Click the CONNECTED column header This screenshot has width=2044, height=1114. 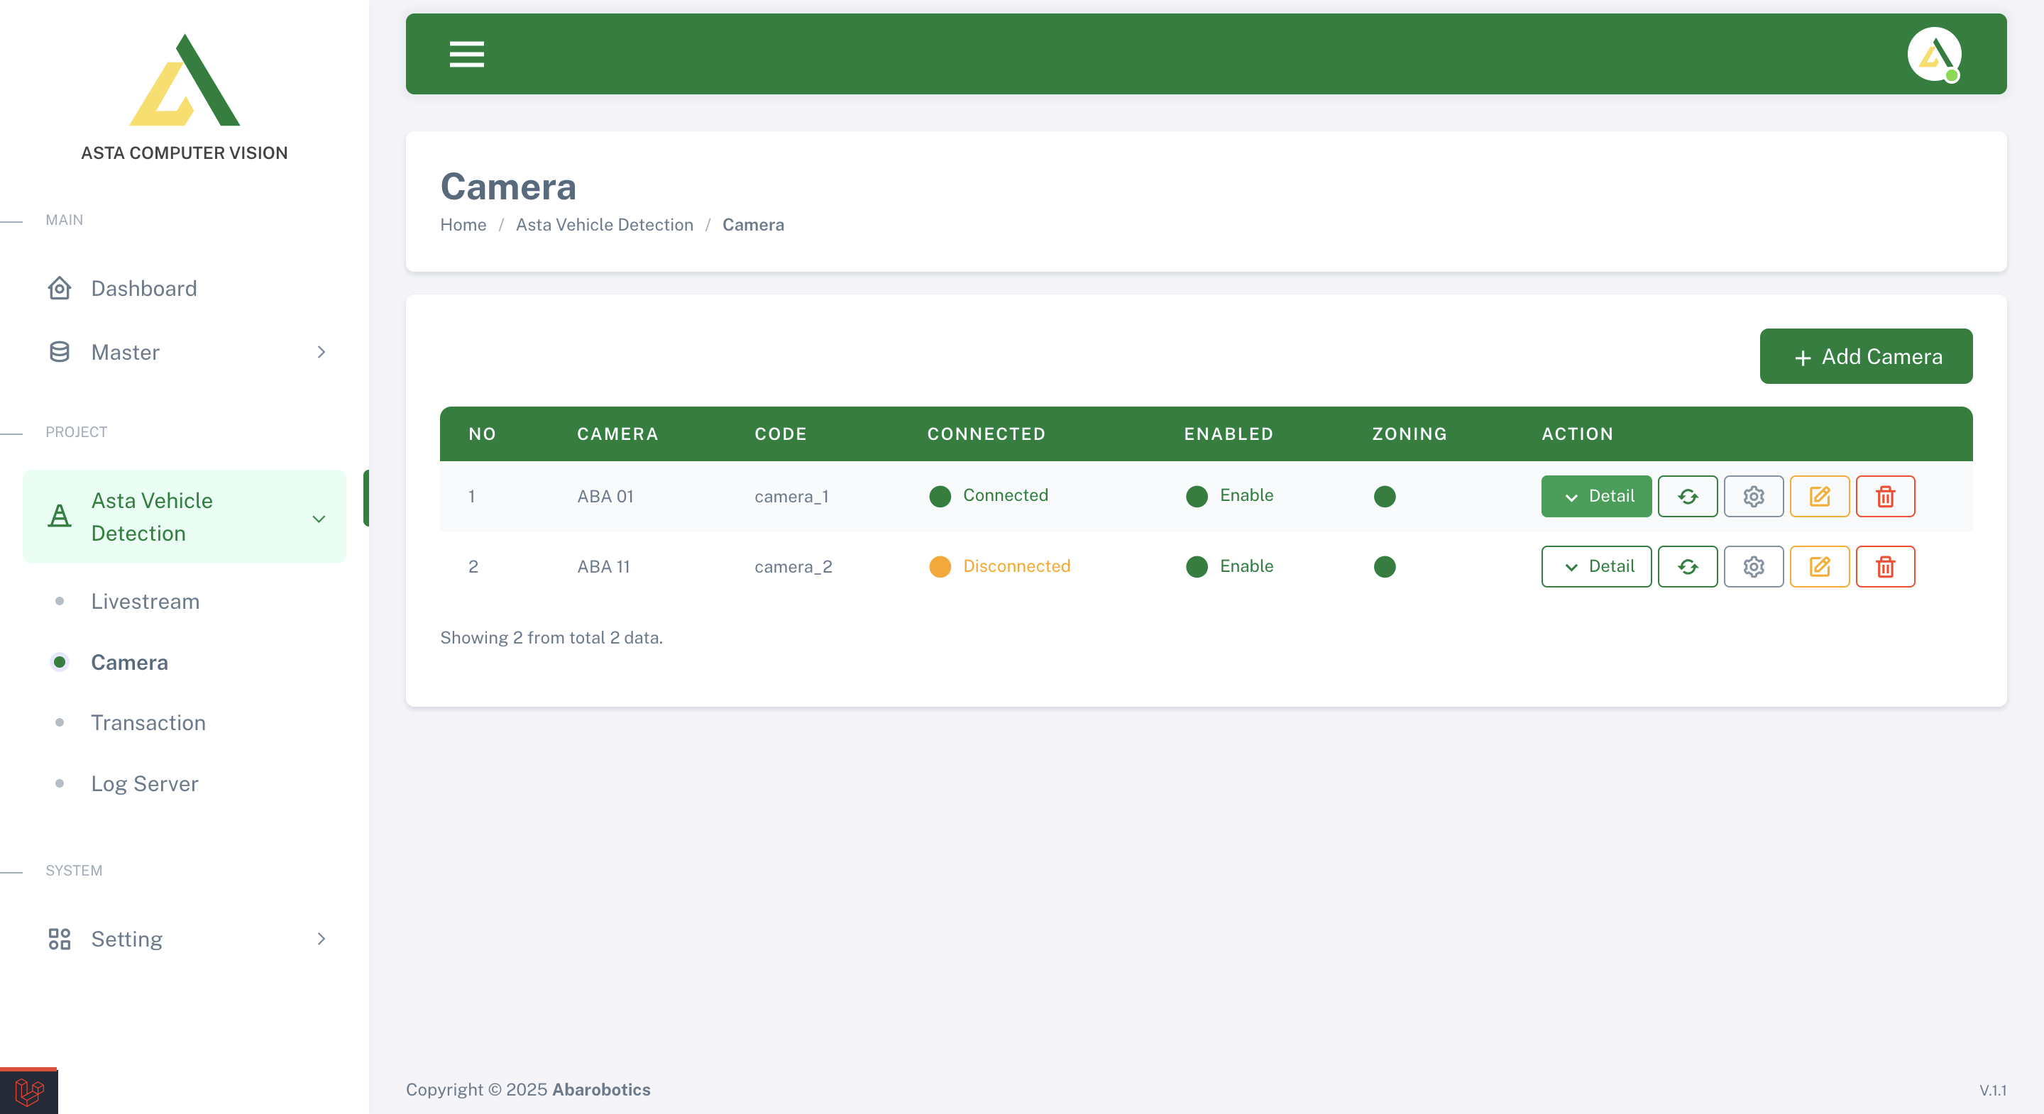pyautogui.click(x=987, y=434)
